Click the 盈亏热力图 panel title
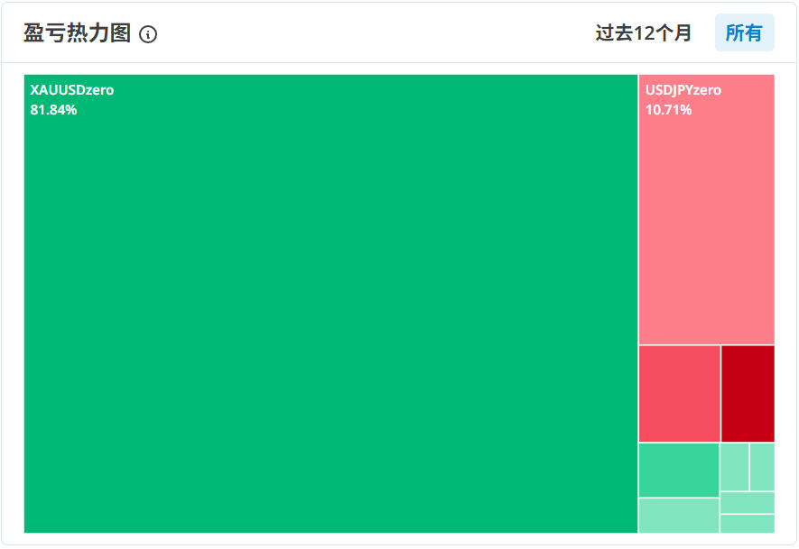The height and width of the screenshot is (549, 799). click(77, 33)
